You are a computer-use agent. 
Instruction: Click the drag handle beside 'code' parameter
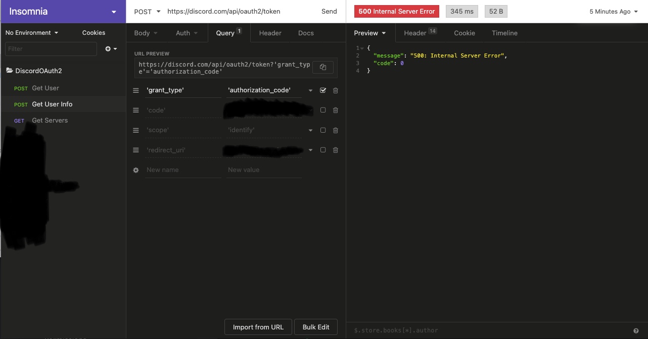(135, 110)
